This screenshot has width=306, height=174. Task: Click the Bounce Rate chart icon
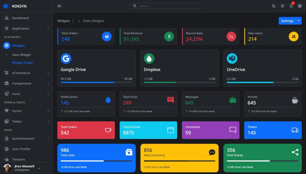231,36
